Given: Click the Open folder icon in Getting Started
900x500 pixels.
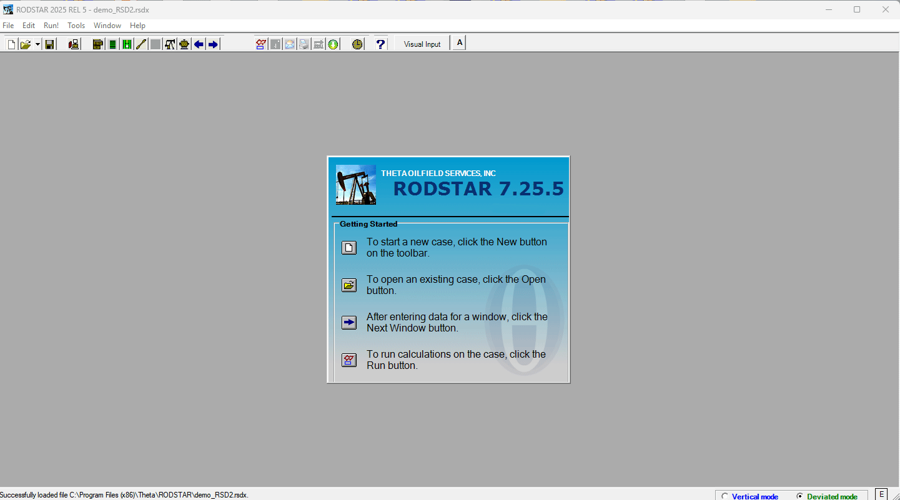Looking at the screenshot, I should coord(349,285).
